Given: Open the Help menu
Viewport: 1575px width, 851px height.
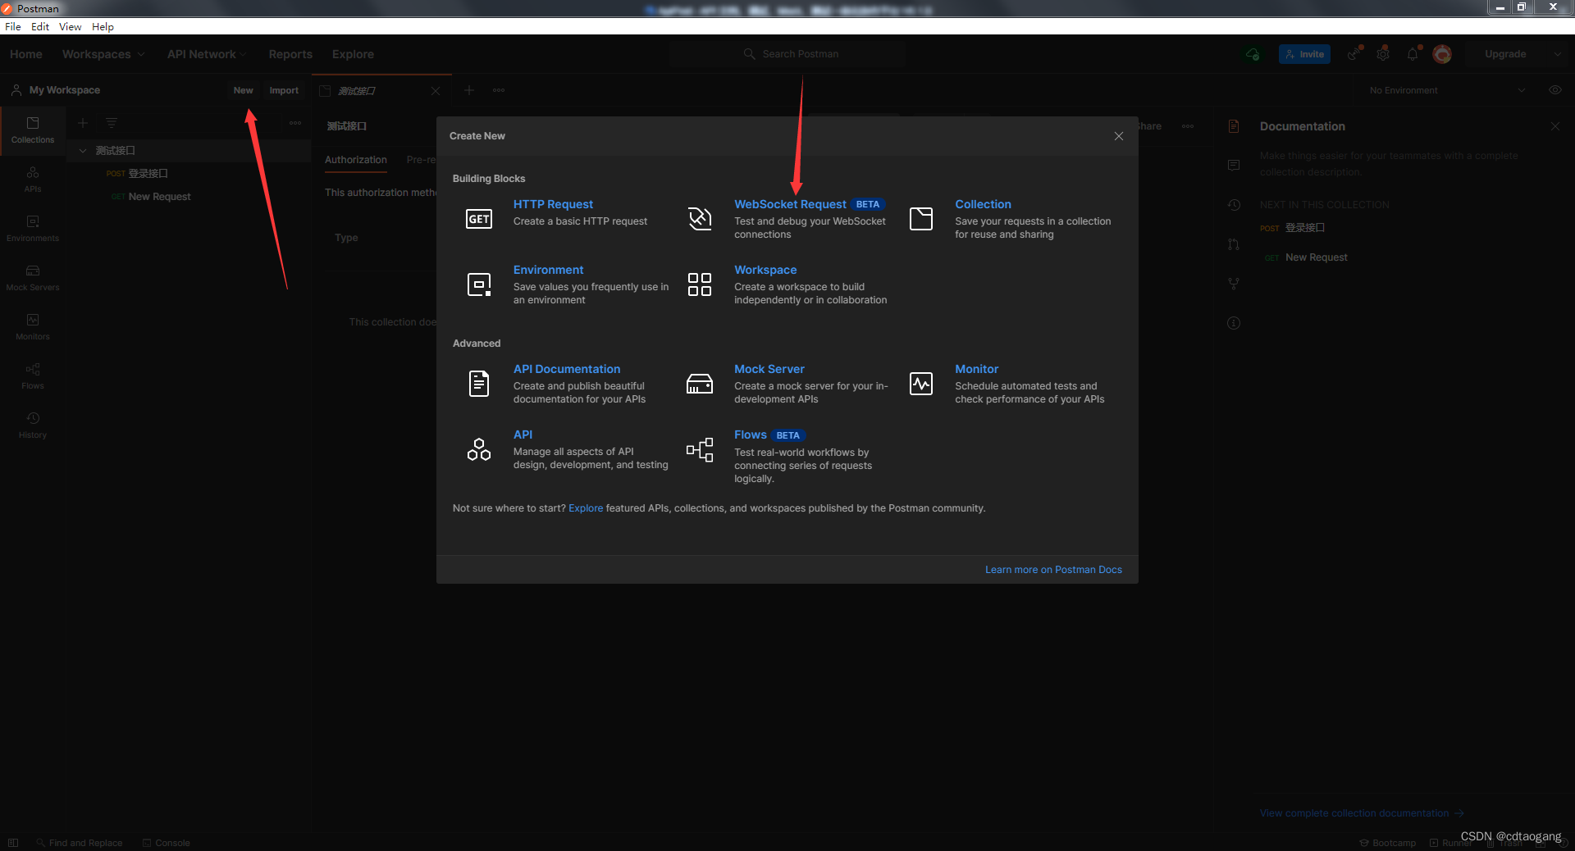Looking at the screenshot, I should [103, 27].
